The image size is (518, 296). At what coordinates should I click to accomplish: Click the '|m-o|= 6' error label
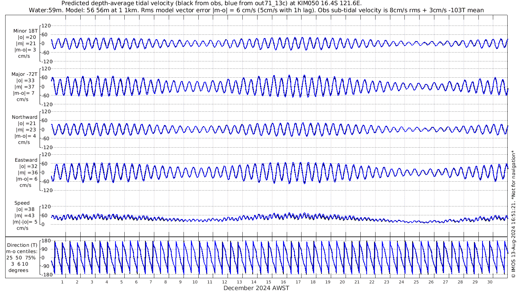point(27,179)
